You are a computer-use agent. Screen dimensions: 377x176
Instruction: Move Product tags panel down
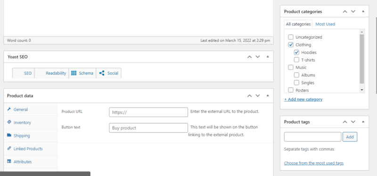click(353, 122)
